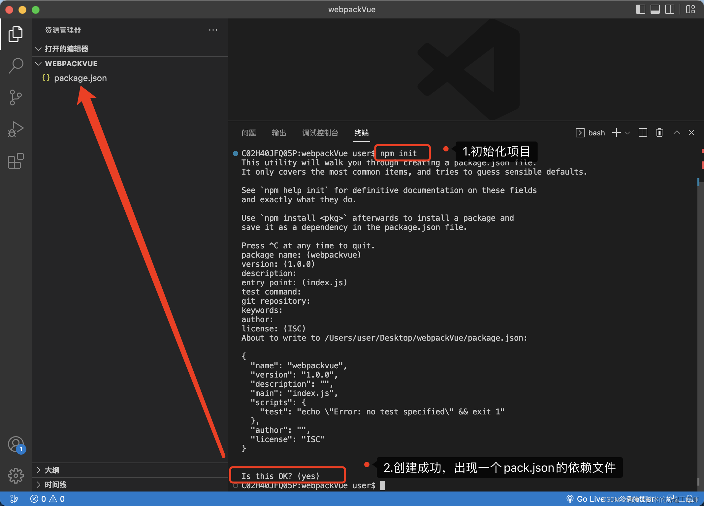Screen dimensions: 704x506
Task: Toggle bottom panel layout icon
Action: (x=655, y=9)
